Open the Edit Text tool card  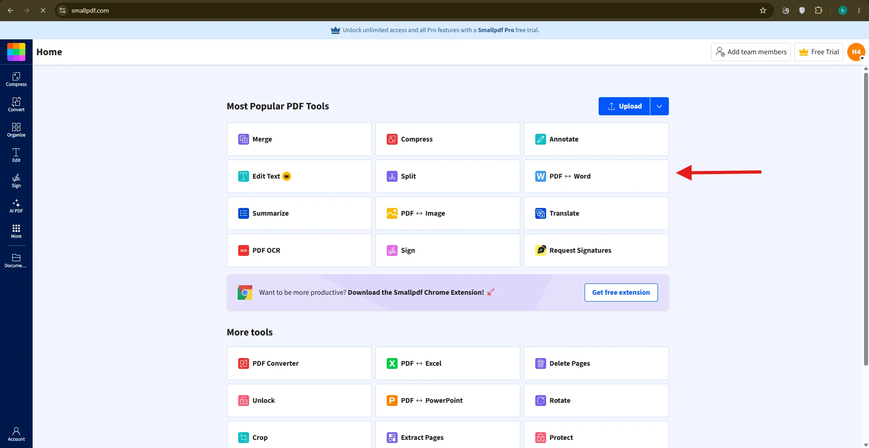pyautogui.click(x=299, y=176)
